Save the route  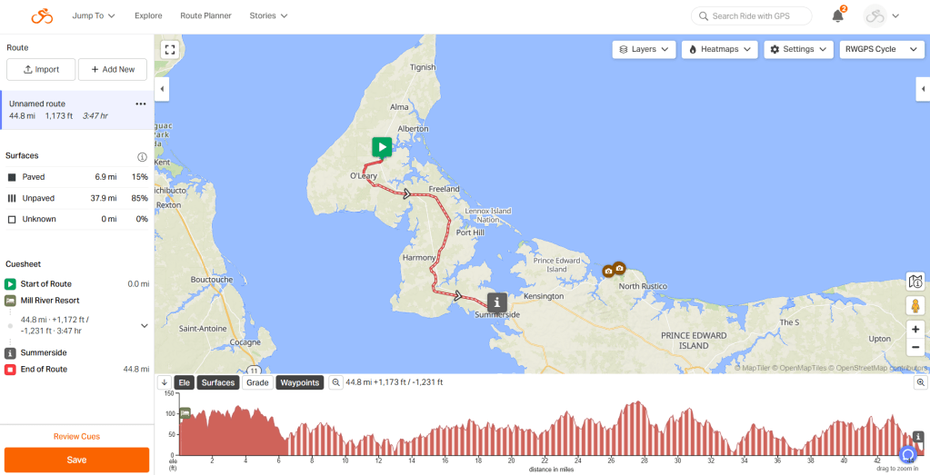76,460
